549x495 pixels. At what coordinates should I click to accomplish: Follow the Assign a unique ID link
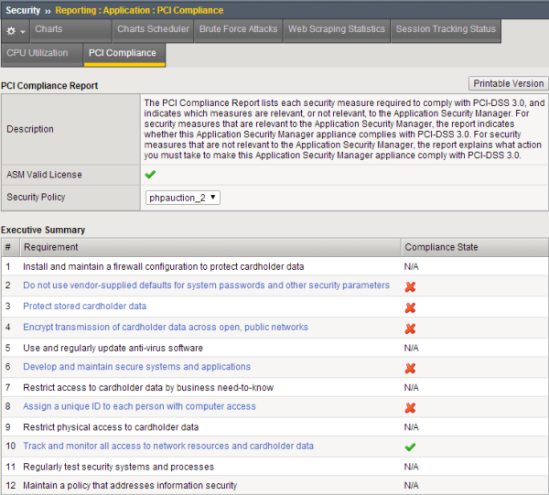(139, 407)
